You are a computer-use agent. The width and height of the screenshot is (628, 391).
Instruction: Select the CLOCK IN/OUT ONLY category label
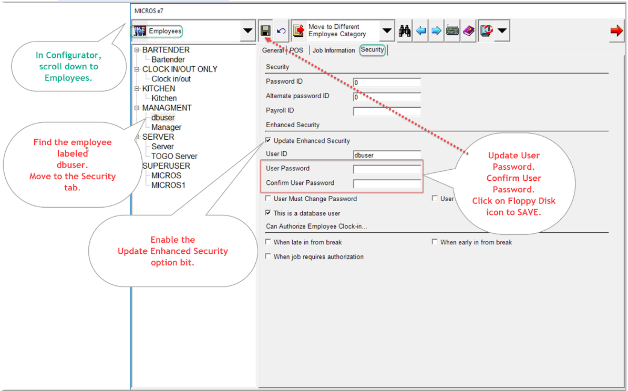(x=180, y=69)
